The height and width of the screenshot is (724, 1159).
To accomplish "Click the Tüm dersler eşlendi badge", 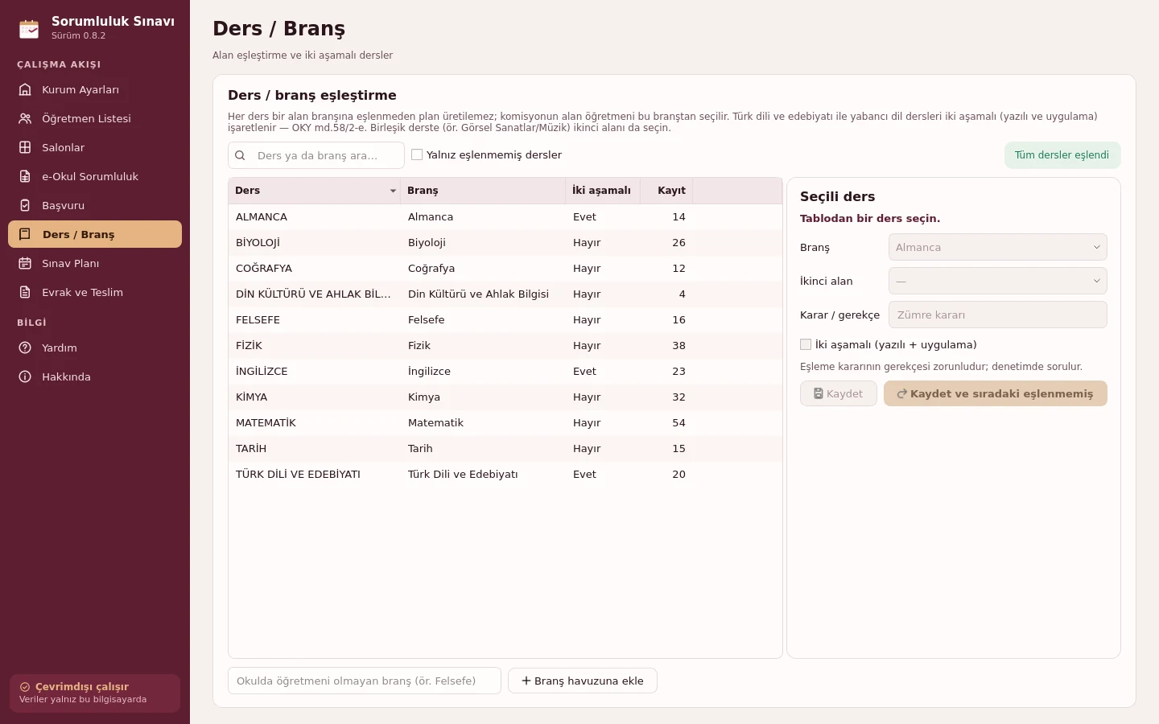I will click(1062, 155).
